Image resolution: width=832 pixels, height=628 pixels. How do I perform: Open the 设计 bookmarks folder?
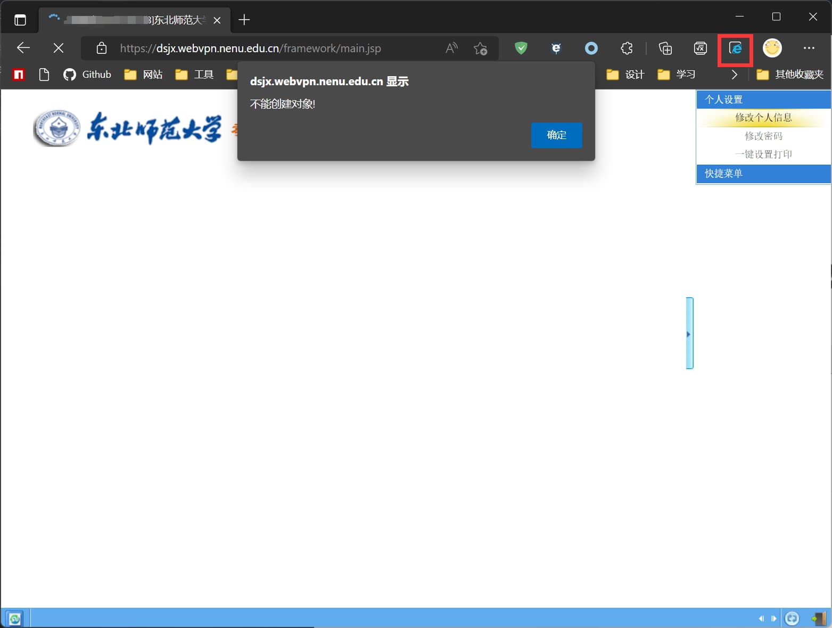click(x=625, y=75)
